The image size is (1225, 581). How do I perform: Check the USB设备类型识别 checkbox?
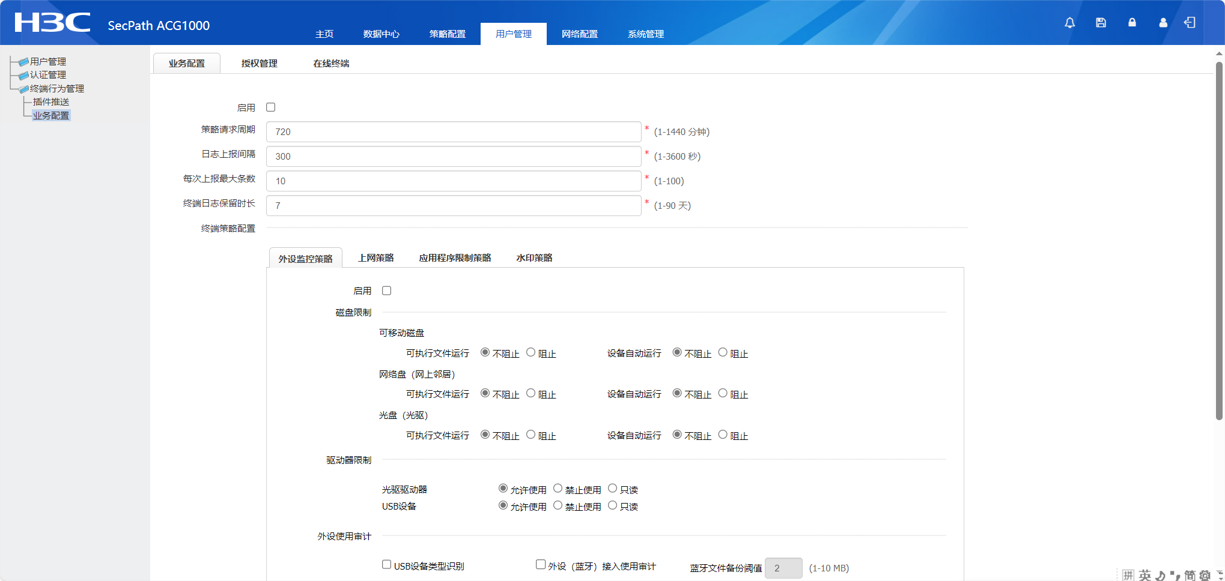click(387, 564)
